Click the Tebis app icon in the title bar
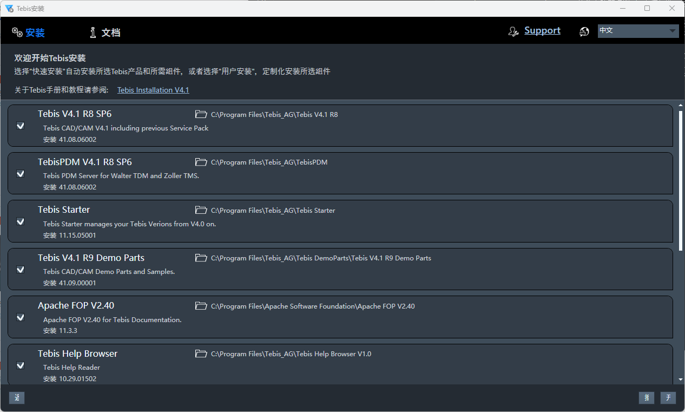 (x=9, y=8)
